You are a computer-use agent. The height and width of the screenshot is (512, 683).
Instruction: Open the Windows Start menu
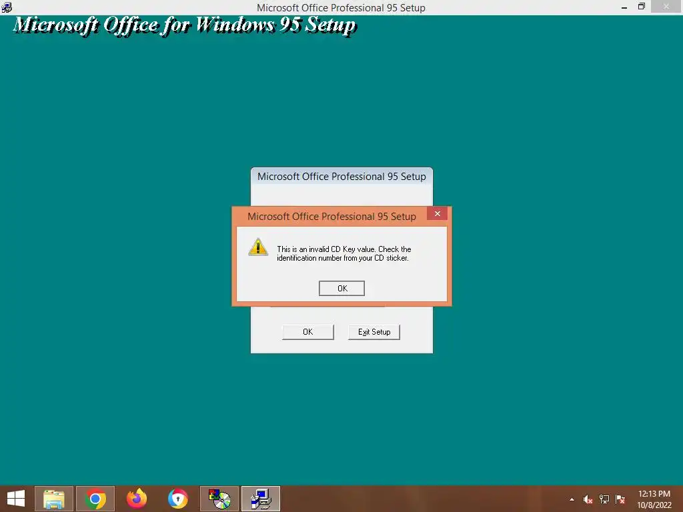16,499
